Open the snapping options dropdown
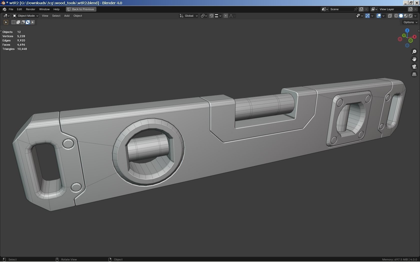 (218, 16)
